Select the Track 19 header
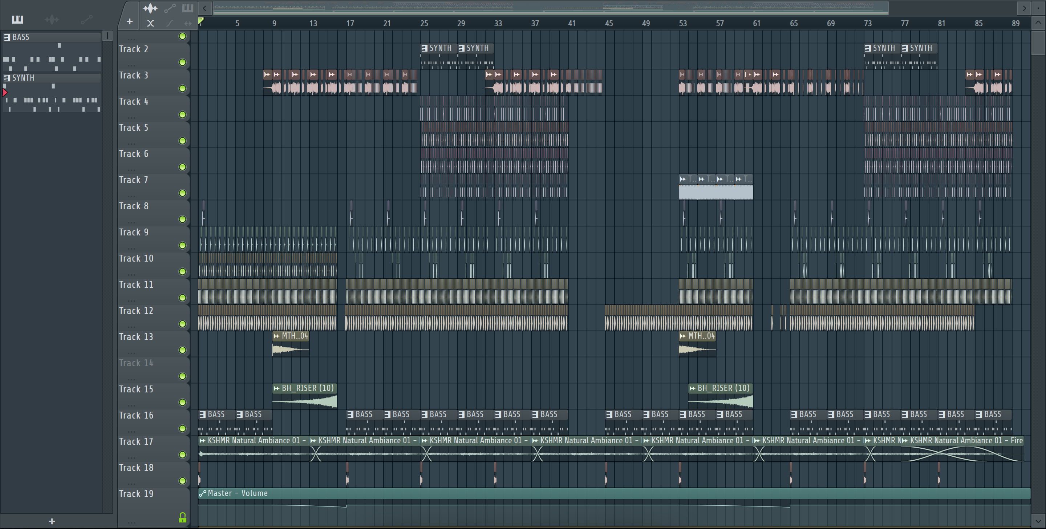The width and height of the screenshot is (1046, 529). (x=154, y=507)
